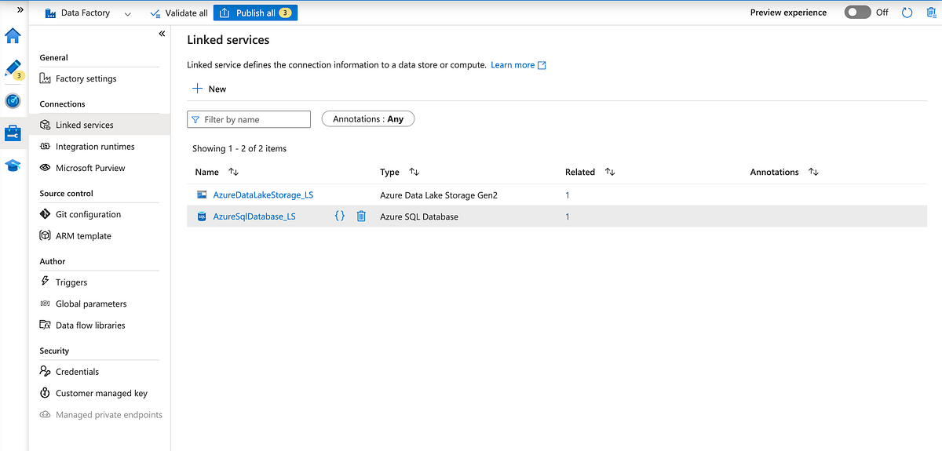Collapse the Manage menu panel
The width and height of the screenshot is (942, 451).
(162, 34)
